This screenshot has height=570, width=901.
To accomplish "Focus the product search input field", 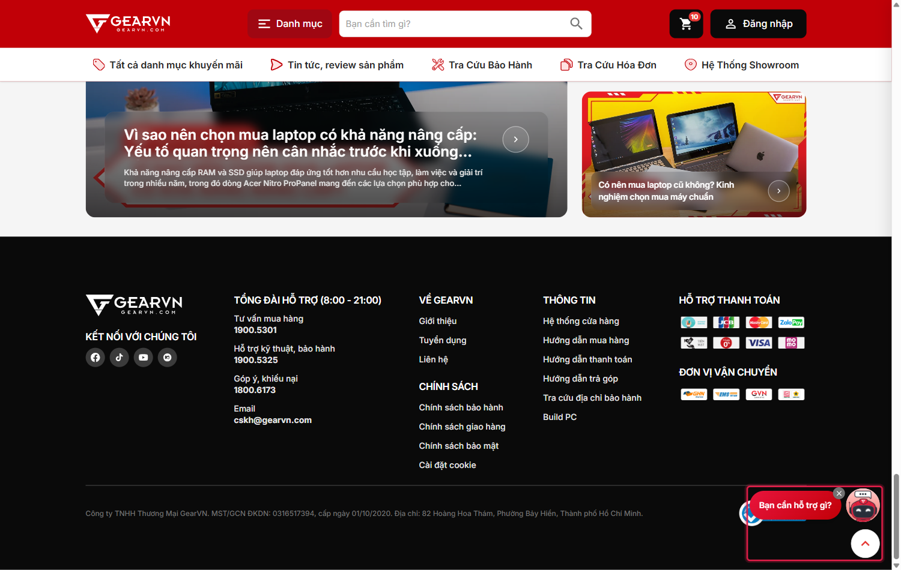I will (x=455, y=24).
